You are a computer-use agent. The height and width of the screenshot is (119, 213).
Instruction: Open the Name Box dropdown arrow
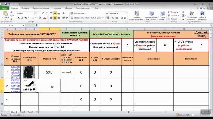tap(23, 25)
